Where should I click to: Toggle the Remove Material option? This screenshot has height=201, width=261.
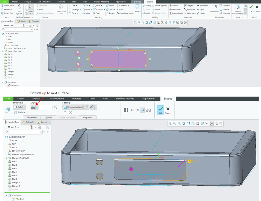click(x=73, y=107)
